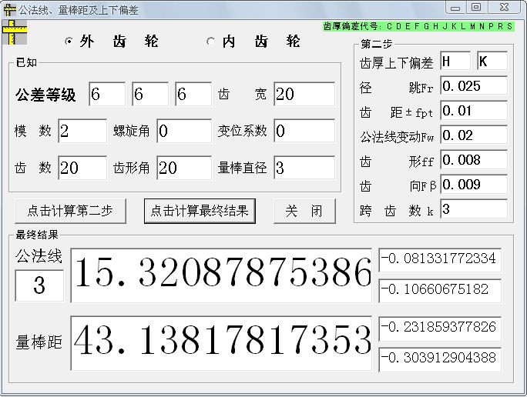Click the 公法线 result 15.32087875386
This screenshot has height=397, width=527.
pyautogui.click(x=221, y=275)
